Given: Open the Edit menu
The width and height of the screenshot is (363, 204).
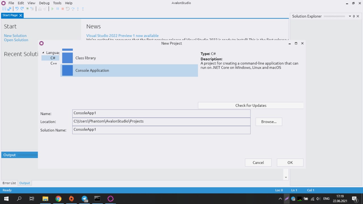Looking at the screenshot, I should [x=21, y=3].
